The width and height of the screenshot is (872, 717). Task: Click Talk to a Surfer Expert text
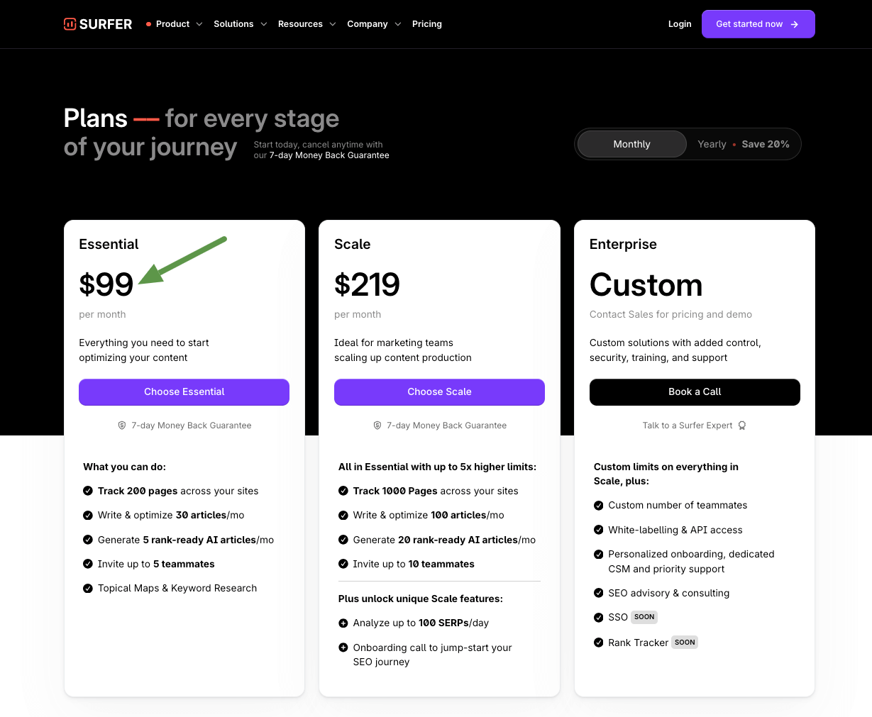point(688,426)
